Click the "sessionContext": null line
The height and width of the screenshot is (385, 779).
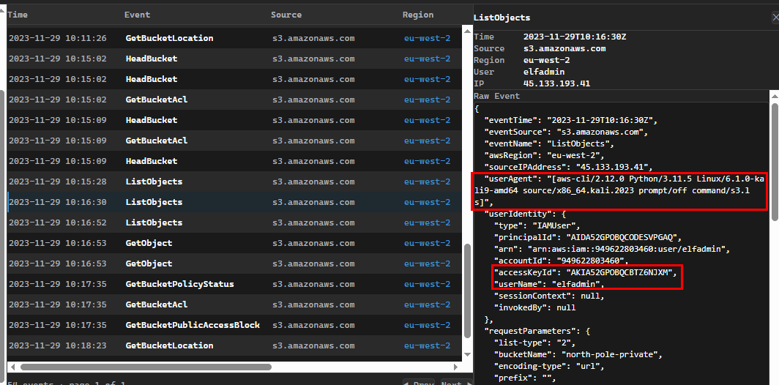click(549, 296)
